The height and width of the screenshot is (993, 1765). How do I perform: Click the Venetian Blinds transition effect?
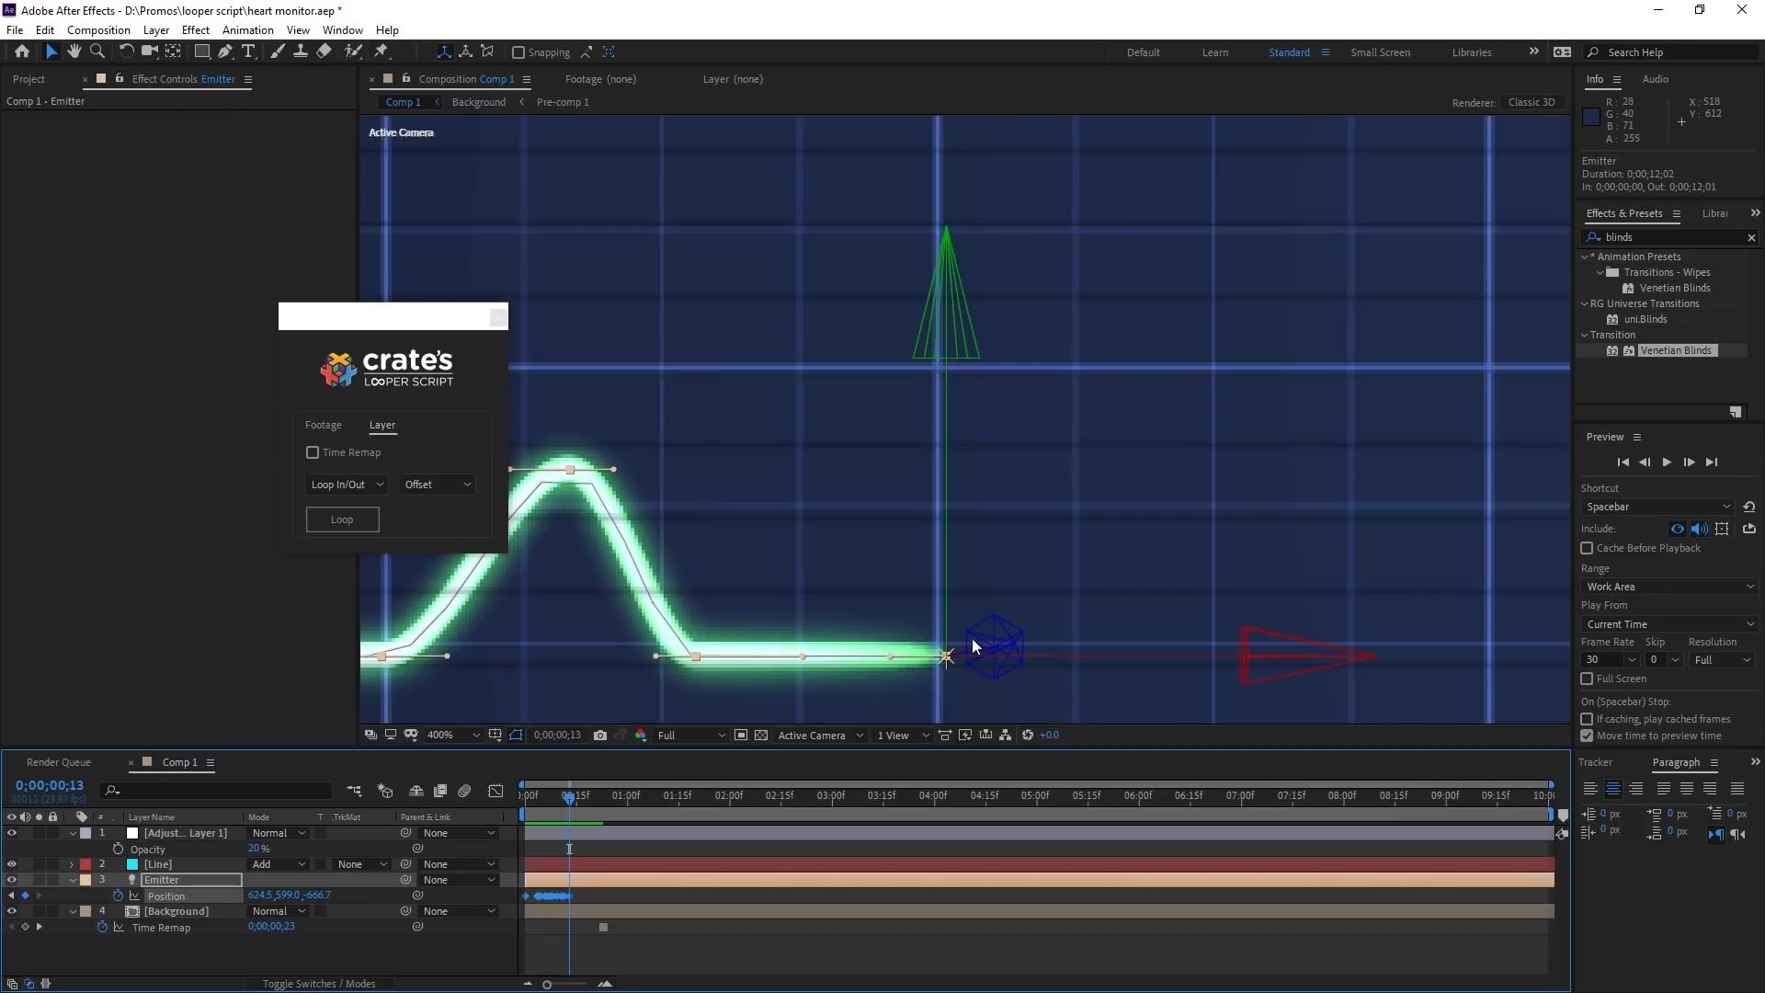coord(1676,351)
